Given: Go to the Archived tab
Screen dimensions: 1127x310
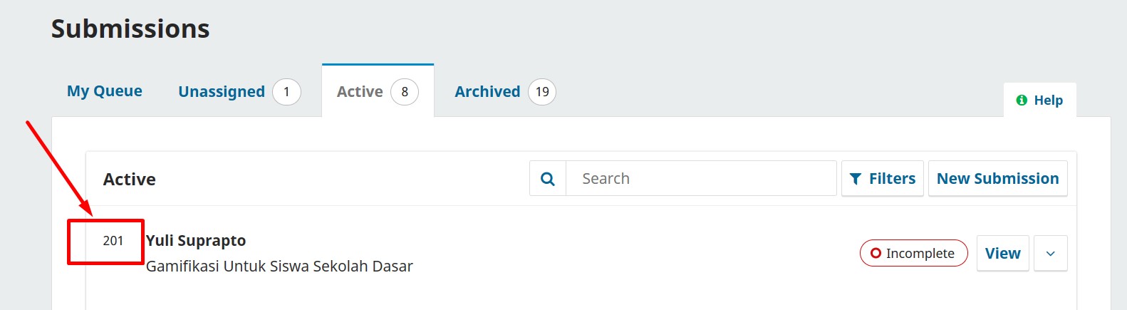Looking at the screenshot, I should tap(487, 92).
